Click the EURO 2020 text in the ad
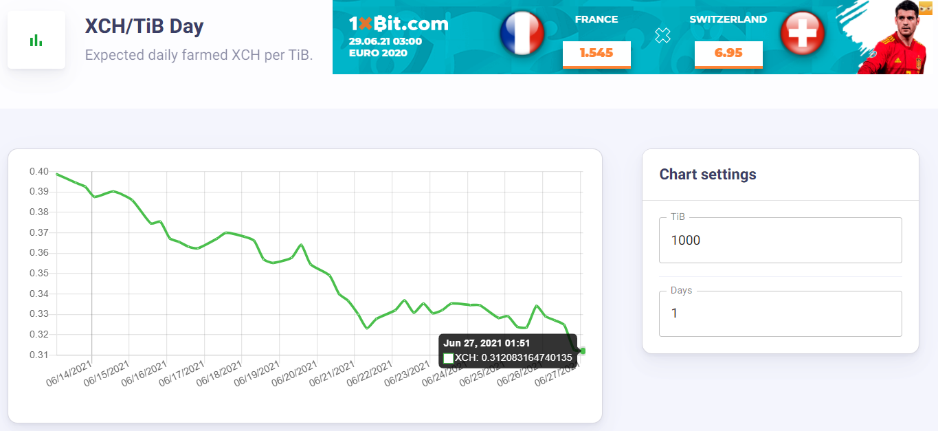The height and width of the screenshot is (431, 938). click(378, 53)
